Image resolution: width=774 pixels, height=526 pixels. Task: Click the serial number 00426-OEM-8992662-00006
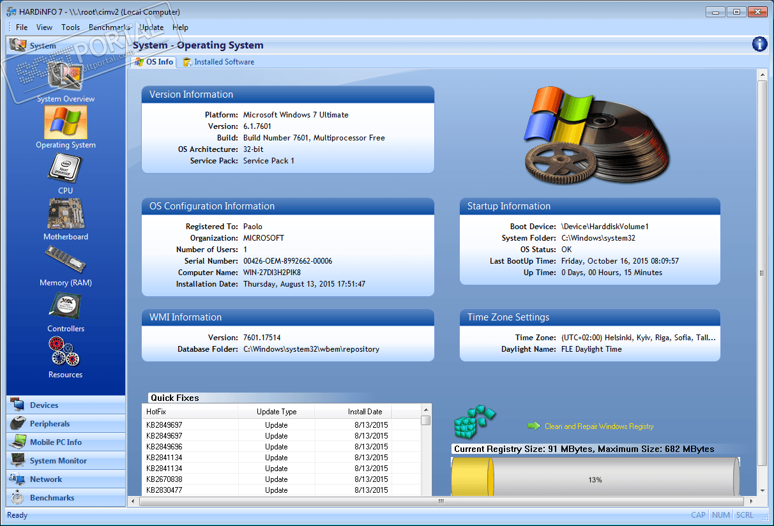(x=288, y=261)
